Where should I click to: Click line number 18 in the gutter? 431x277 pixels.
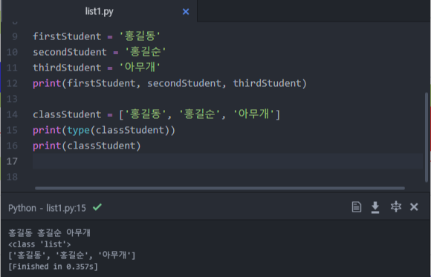click(x=12, y=177)
